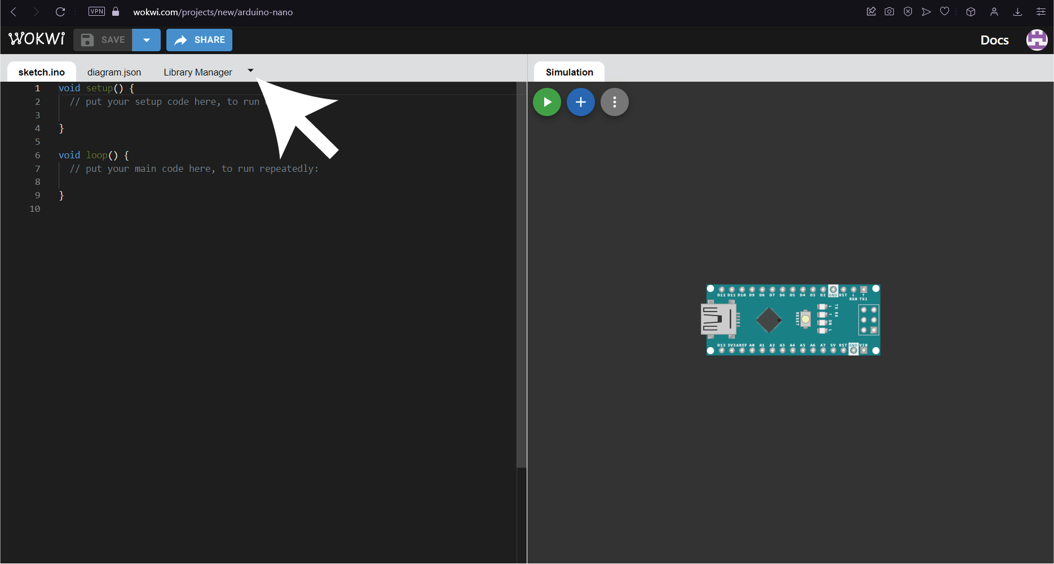Go back in browser history
1054x564 pixels.
click(x=14, y=12)
